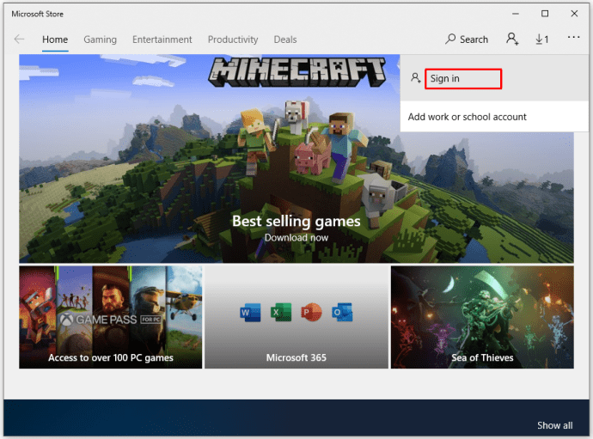The height and width of the screenshot is (439, 593).
Task: Choose Add work or school account
Action: pos(494,117)
